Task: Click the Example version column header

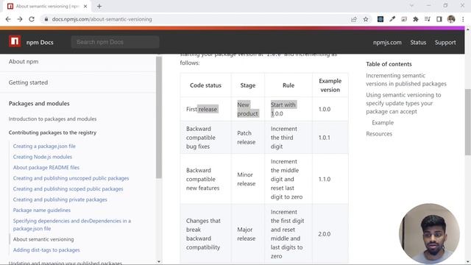Action: [x=330, y=85]
